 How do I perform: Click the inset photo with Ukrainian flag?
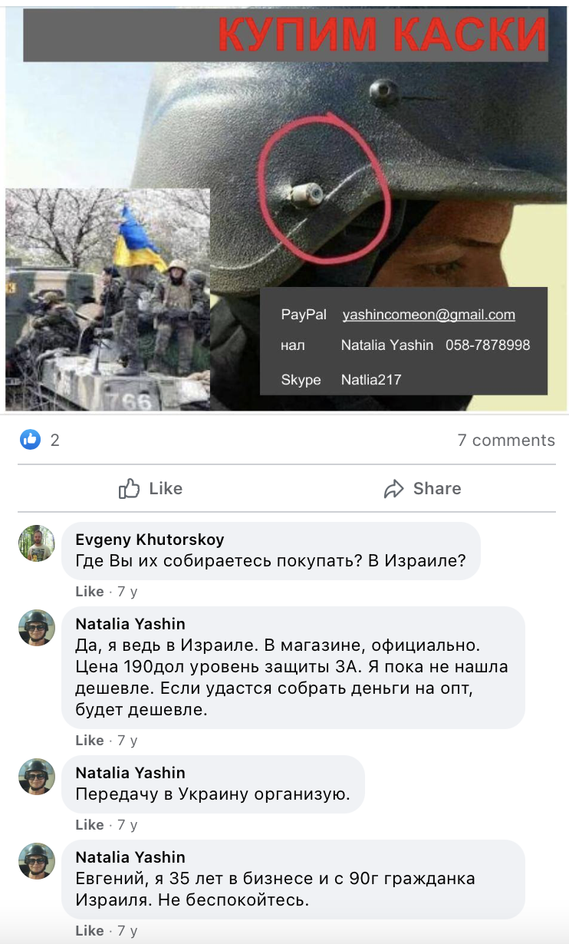(x=107, y=299)
